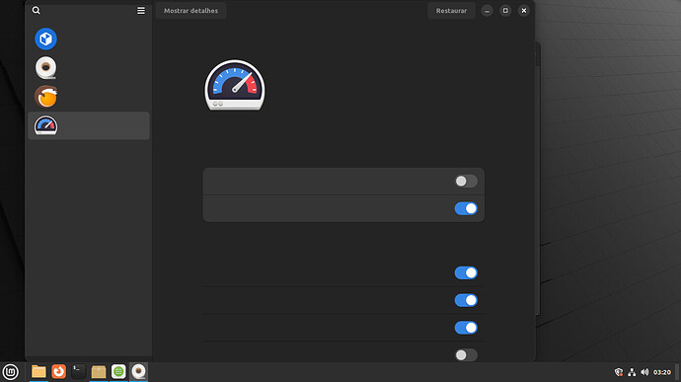Screen dimensions: 681x382
Task: Select the white tape roll app in sidebar
Action: (x=45, y=68)
